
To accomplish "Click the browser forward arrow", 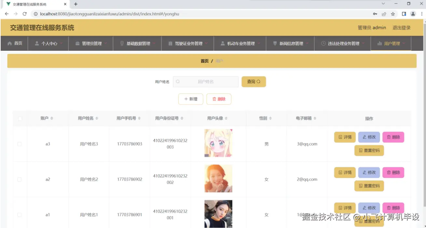I will point(15,14).
